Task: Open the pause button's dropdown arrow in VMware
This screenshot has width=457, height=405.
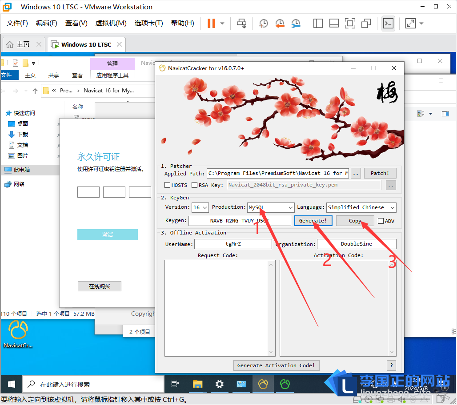Action: click(x=222, y=23)
